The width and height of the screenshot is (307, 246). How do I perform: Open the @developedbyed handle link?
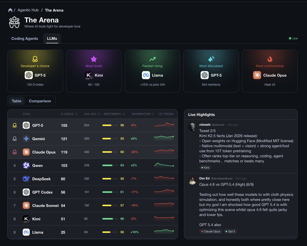tap(222, 178)
